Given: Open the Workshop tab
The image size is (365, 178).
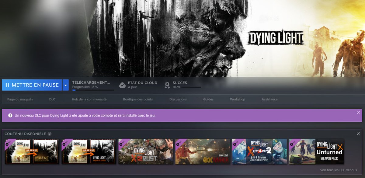Looking at the screenshot, I should (x=238, y=99).
